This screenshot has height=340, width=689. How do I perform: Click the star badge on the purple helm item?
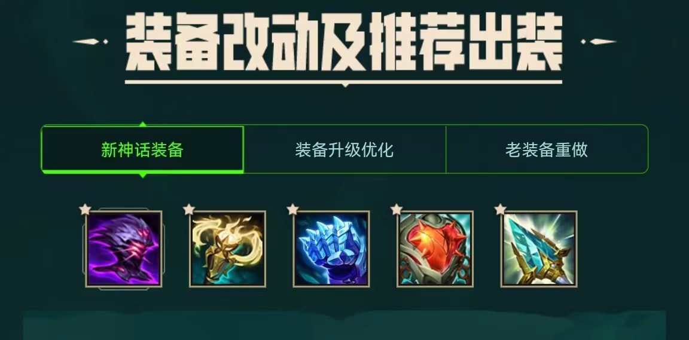tap(85, 210)
